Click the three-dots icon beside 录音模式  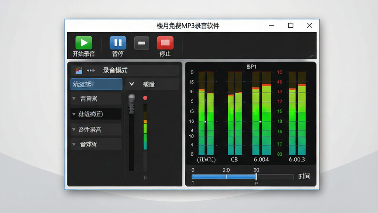[91, 71]
